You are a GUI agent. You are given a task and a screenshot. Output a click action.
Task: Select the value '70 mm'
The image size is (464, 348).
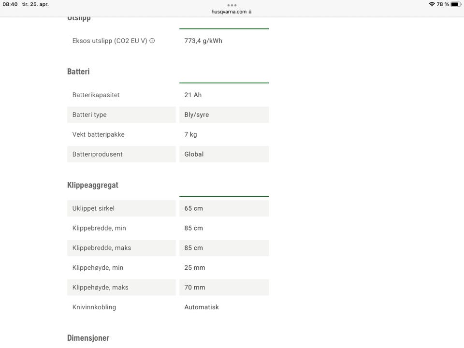(x=195, y=287)
